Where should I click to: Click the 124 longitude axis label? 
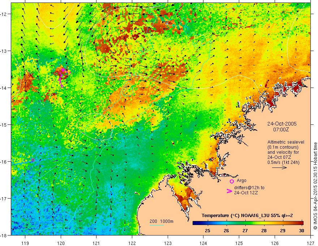coord(203,243)
